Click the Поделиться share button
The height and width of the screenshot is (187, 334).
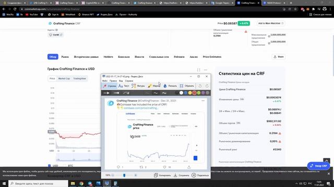pyautogui.click(x=200, y=176)
